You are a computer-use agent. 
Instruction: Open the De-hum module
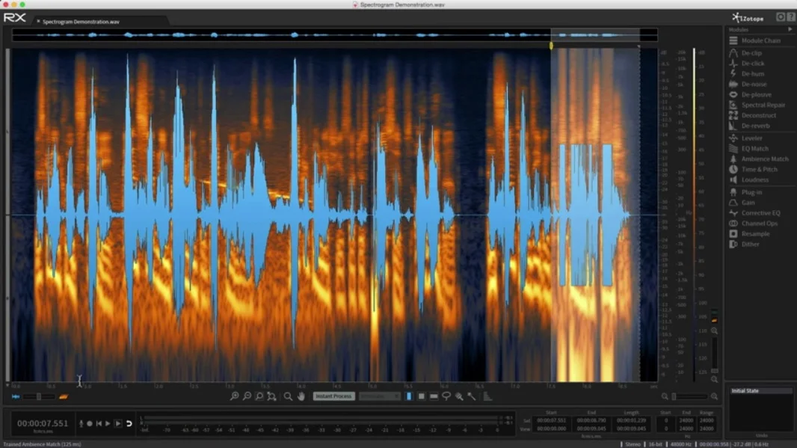click(x=752, y=73)
